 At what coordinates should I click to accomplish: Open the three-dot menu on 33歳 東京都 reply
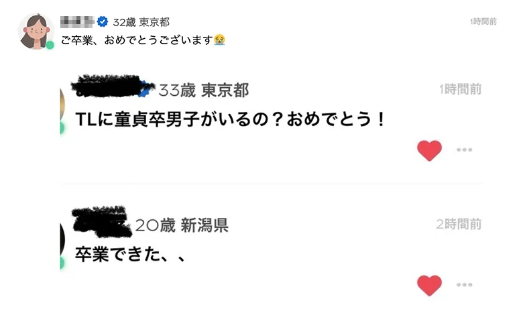tap(464, 149)
